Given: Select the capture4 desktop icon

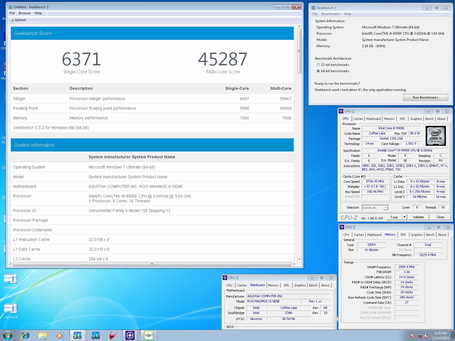Looking at the screenshot, I should pyautogui.click(x=11, y=311).
